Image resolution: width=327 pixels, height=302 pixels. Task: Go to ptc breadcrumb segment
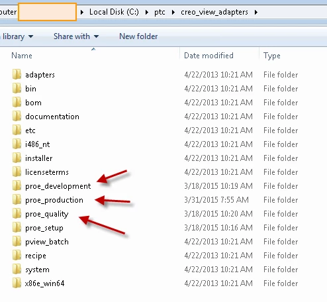point(160,12)
